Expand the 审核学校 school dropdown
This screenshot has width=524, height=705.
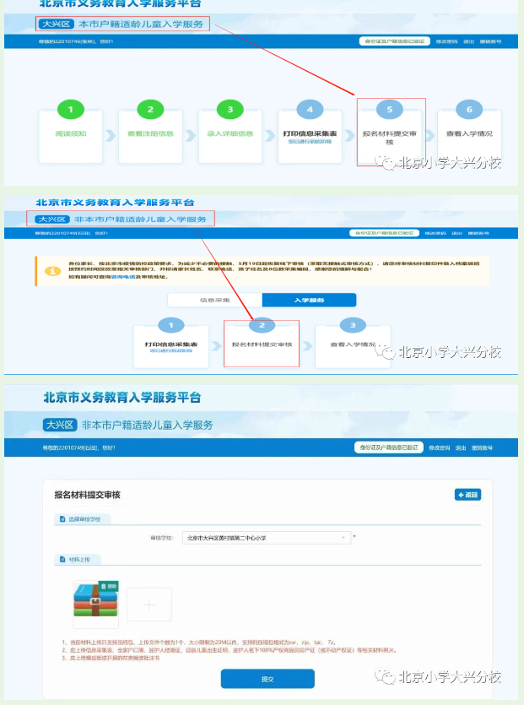pos(267,537)
